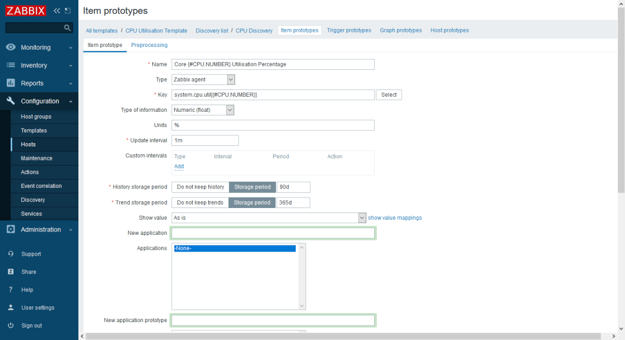Collapse the Configuration menu section

click(39, 101)
